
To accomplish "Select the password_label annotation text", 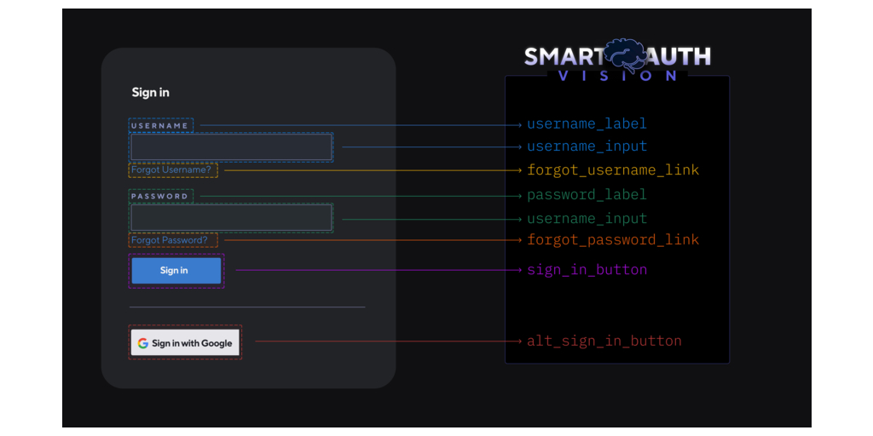I will pos(587,195).
